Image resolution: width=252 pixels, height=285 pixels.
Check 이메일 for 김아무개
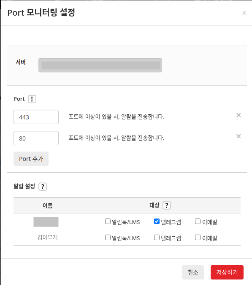tap(198, 238)
